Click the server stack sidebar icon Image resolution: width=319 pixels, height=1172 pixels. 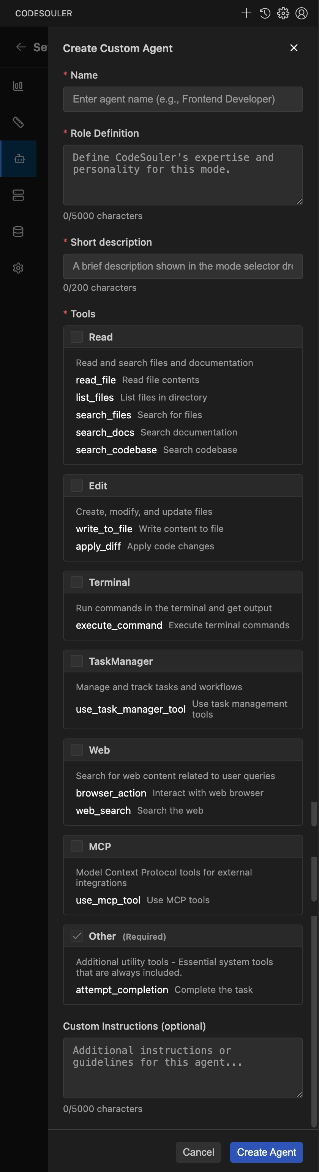(x=18, y=195)
